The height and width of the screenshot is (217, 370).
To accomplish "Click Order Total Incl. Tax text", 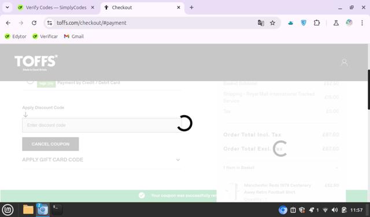I will 252,135.
